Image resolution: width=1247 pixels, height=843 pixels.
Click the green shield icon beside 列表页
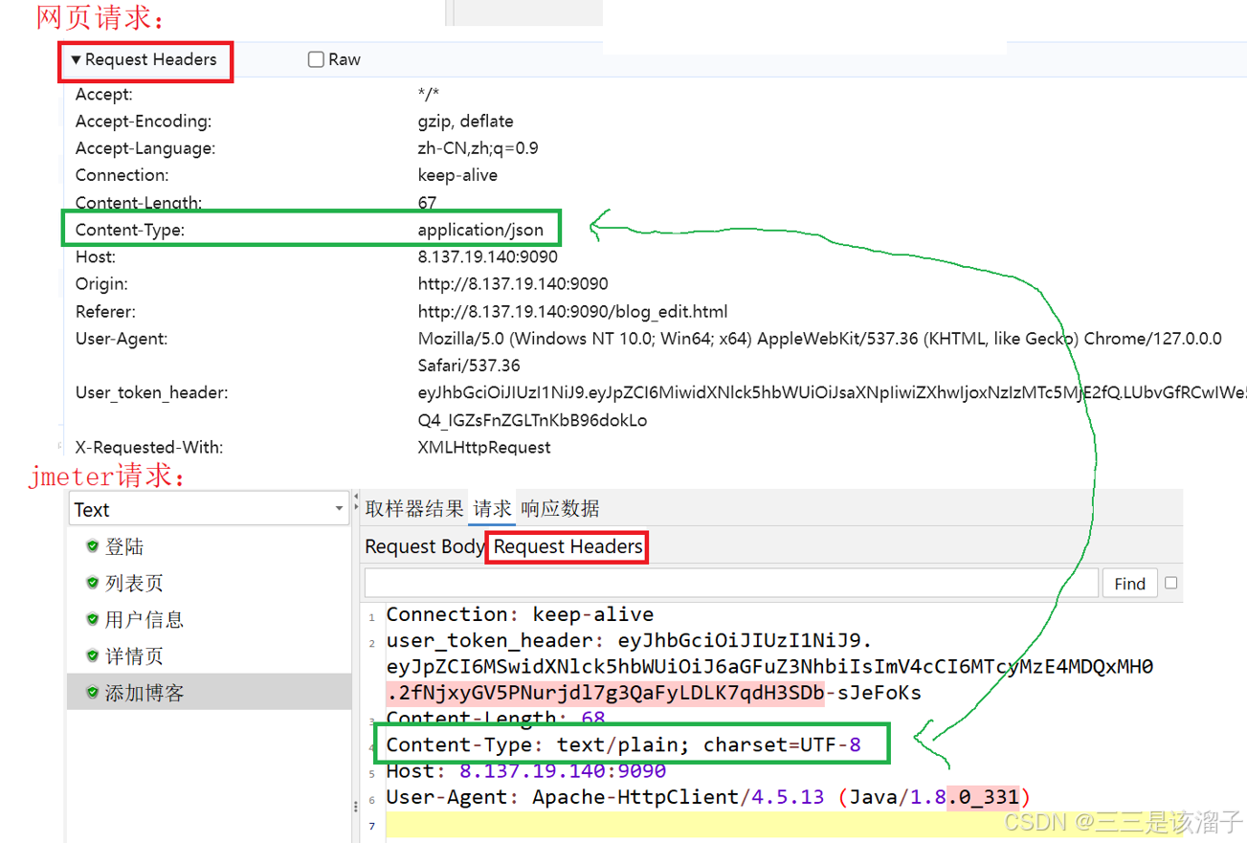click(x=92, y=583)
